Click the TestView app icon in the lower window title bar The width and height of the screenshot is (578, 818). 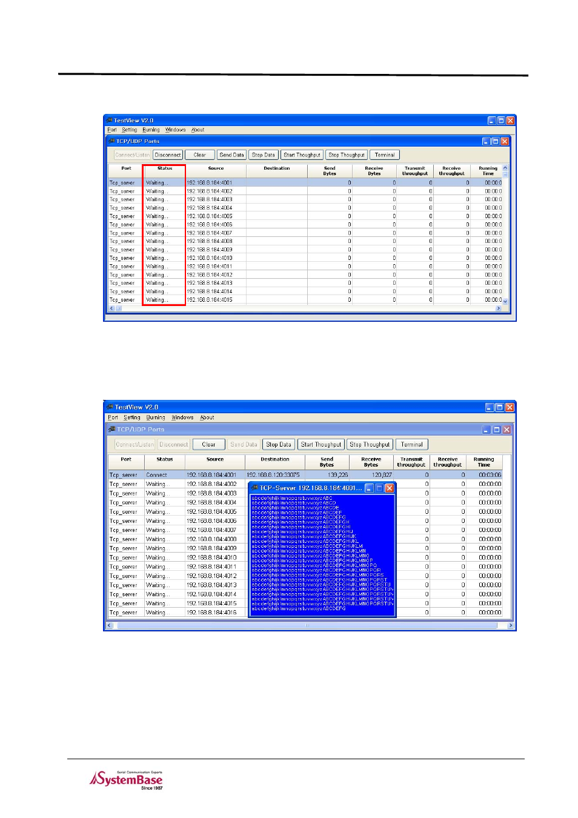[110, 407]
